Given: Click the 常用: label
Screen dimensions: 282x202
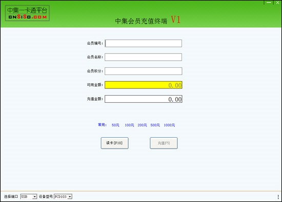Looking at the screenshot, I should point(103,125).
